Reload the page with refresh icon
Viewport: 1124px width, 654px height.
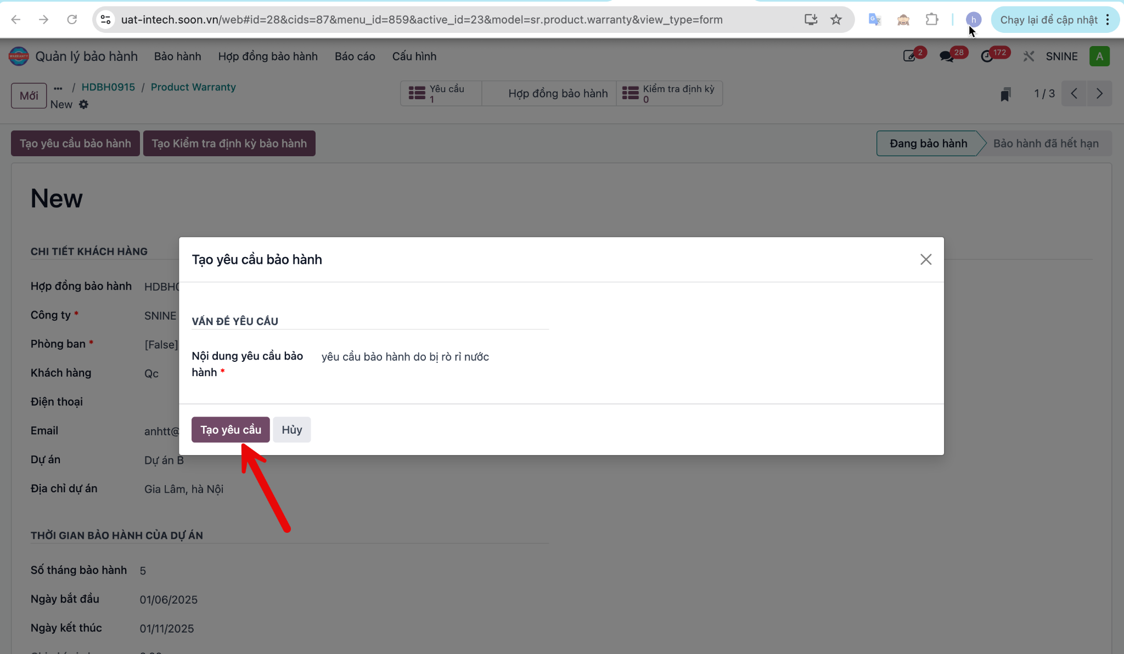coord(72,20)
